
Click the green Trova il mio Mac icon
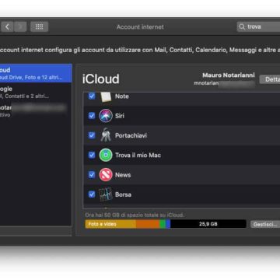tap(106, 155)
